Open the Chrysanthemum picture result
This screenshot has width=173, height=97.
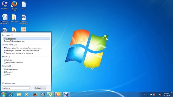click(12, 69)
